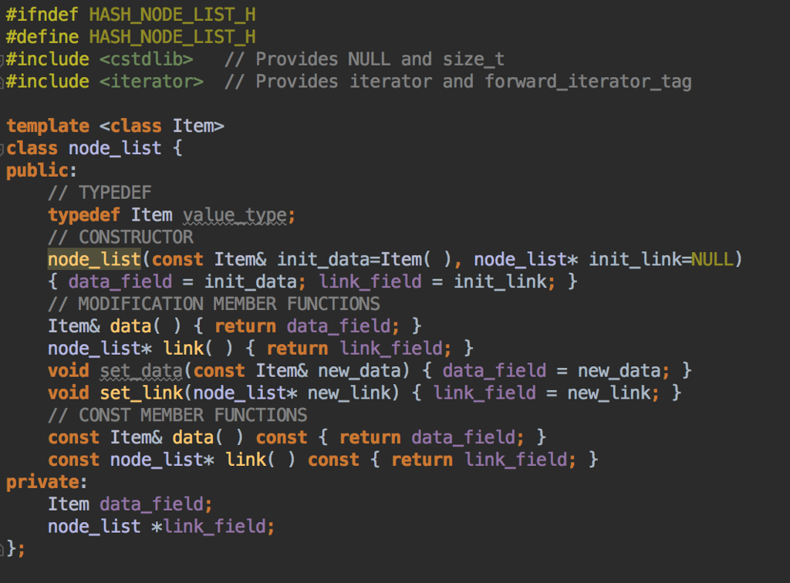Image resolution: width=790 pixels, height=583 pixels.
Task: Click the HASH_NODE_LIST_H macro on line one
Action: (173, 14)
